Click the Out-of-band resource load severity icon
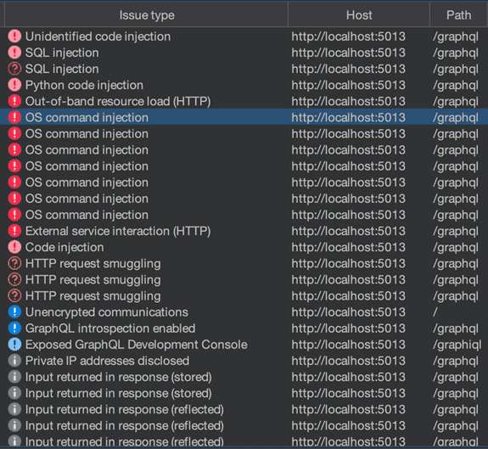 14,101
